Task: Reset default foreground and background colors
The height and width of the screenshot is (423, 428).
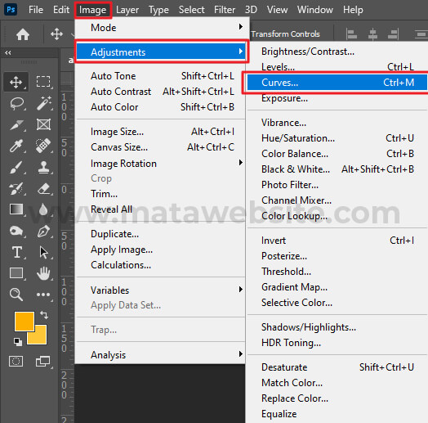Action: [x=18, y=341]
